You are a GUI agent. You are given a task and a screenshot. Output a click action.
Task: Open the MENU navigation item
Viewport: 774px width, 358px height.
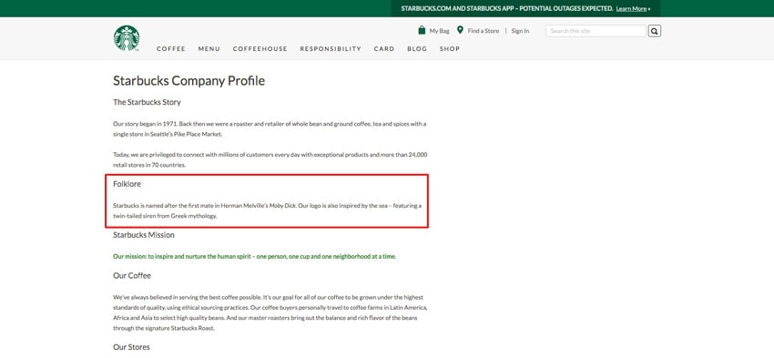pyautogui.click(x=209, y=49)
